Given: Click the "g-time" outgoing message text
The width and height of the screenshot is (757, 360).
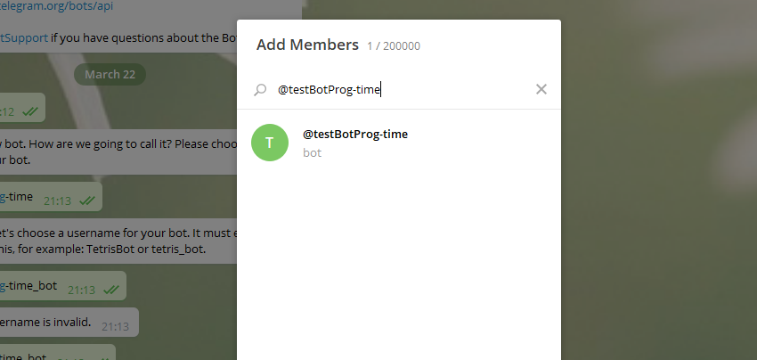Looking at the screenshot, I should tap(16, 197).
